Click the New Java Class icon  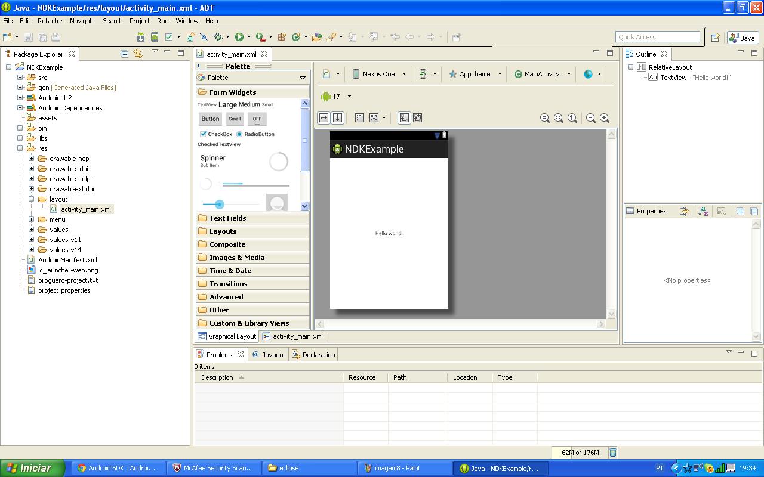coord(296,37)
